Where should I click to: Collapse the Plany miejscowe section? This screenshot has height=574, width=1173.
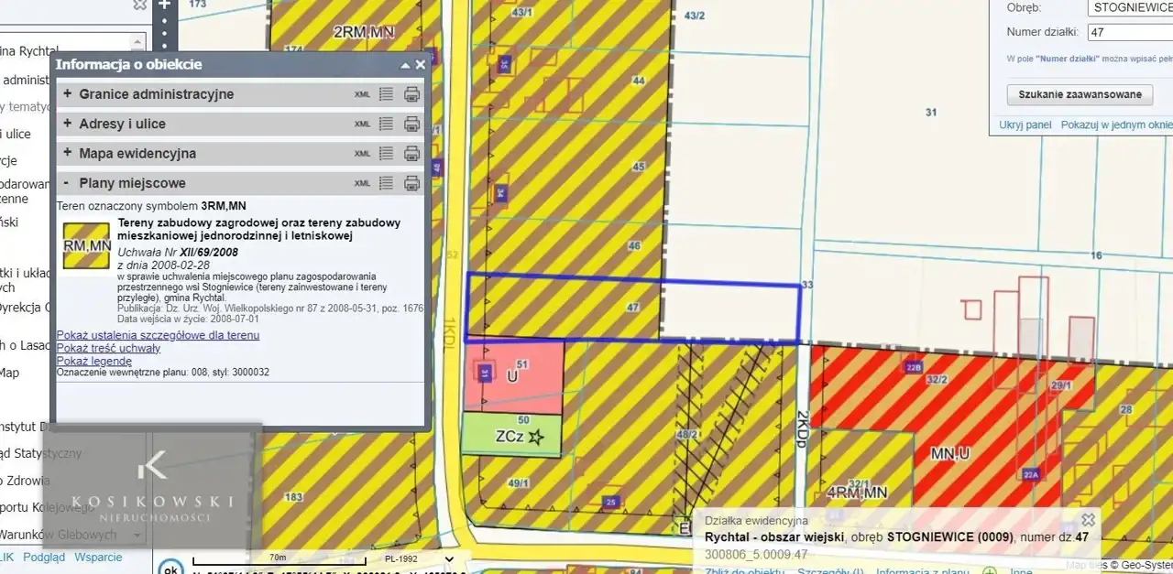pyautogui.click(x=67, y=183)
